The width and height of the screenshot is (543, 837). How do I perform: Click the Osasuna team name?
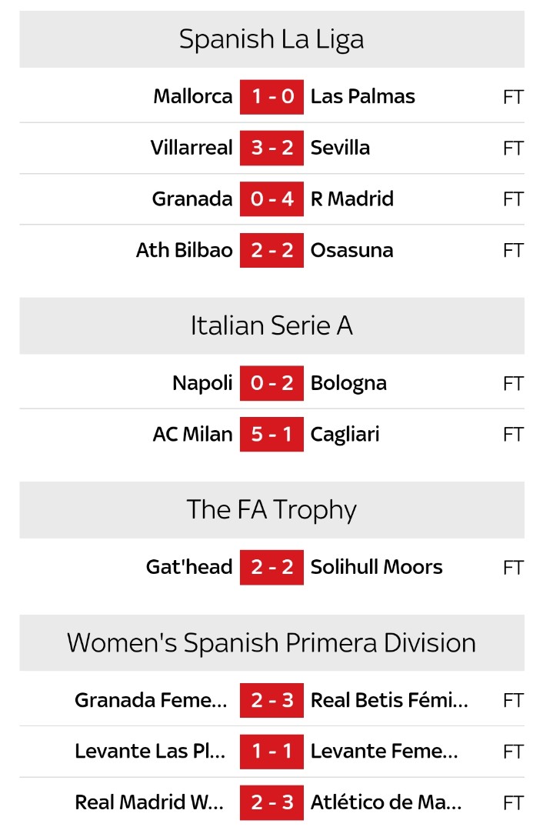pyautogui.click(x=351, y=250)
